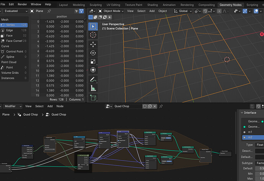Switch to the Shading workspace tab

pyautogui.click(x=152, y=5)
